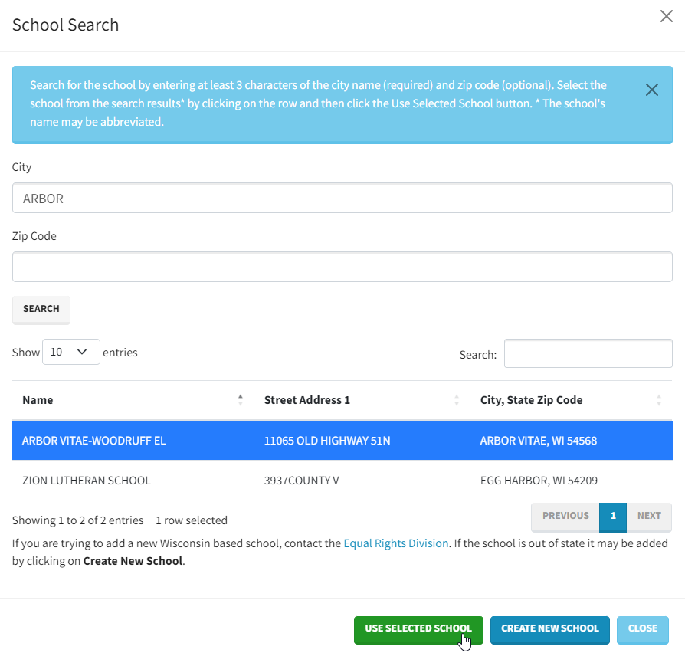Image resolution: width=685 pixels, height=653 pixels.
Task: Click into the City input field
Action: pos(342,198)
